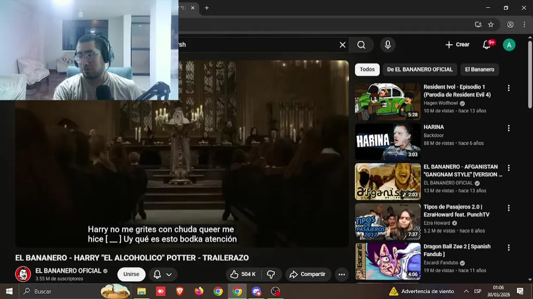Open Tipos de Pasajeros 2.0 thumbnail
The height and width of the screenshot is (299, 533).
pos(388,221)
